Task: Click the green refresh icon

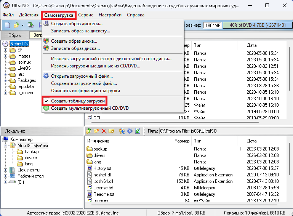Action: 138,131
